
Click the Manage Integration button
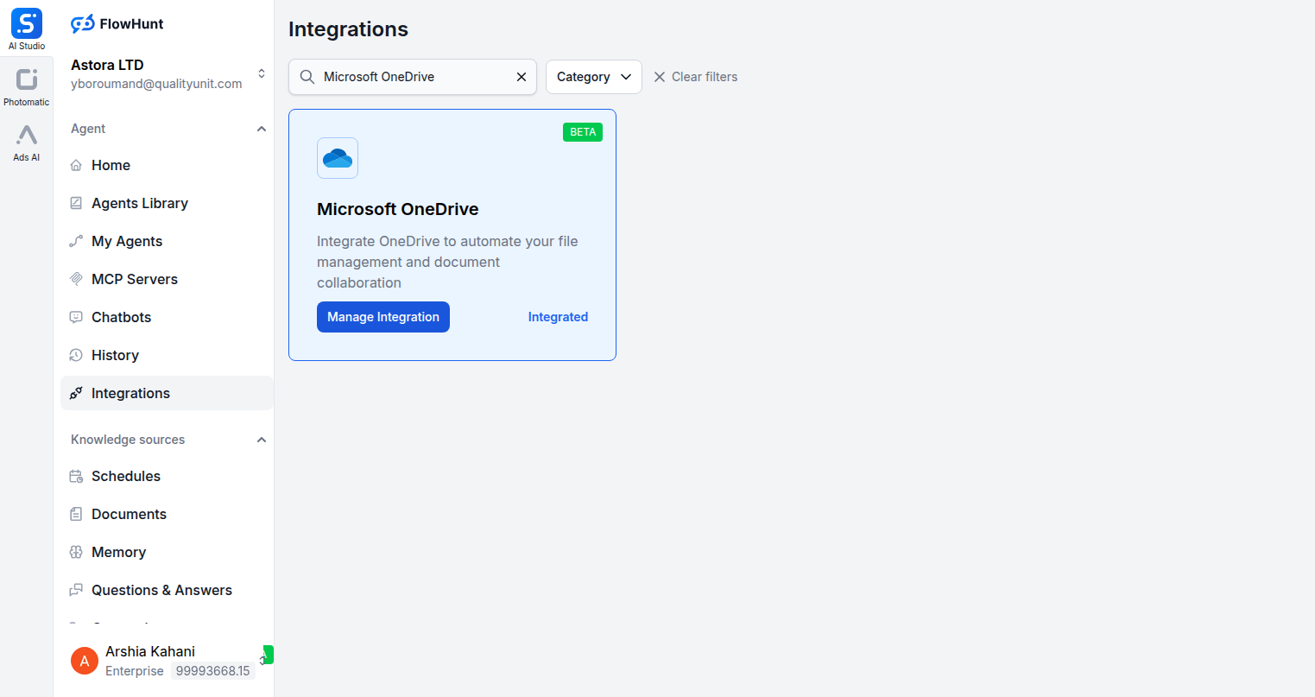382,317
